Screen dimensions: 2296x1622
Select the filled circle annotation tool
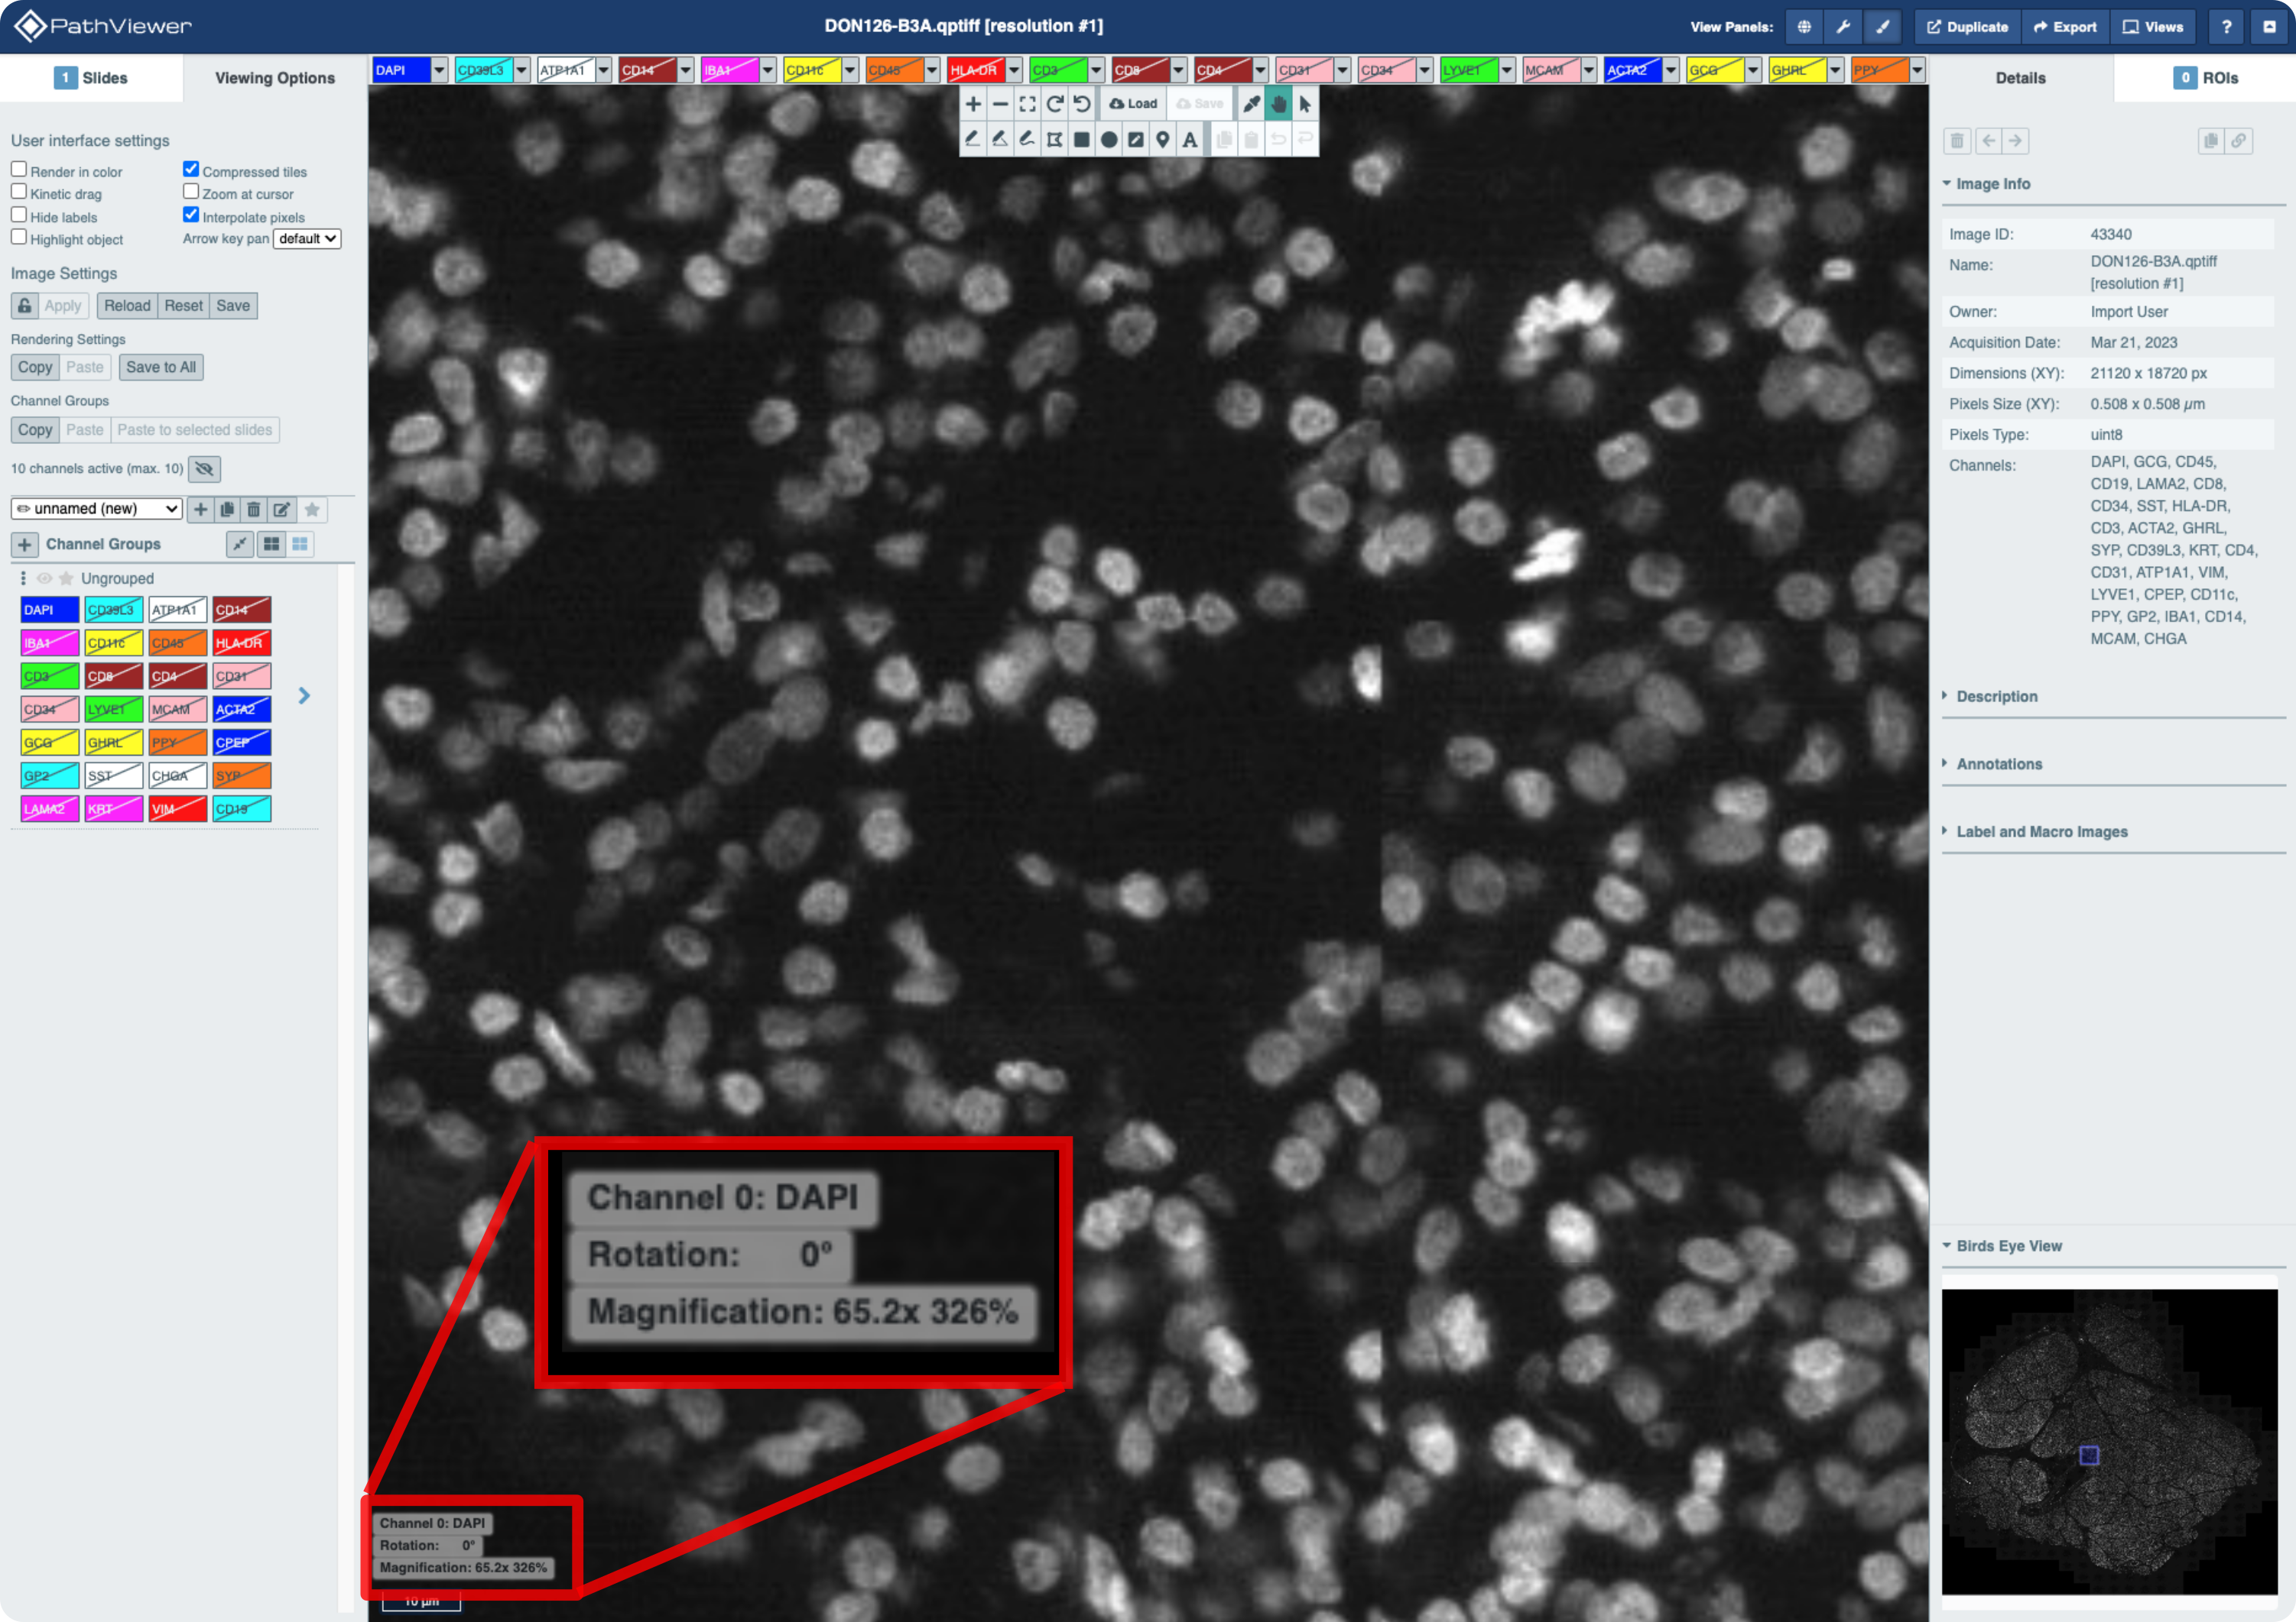[x=1108, y=140]
